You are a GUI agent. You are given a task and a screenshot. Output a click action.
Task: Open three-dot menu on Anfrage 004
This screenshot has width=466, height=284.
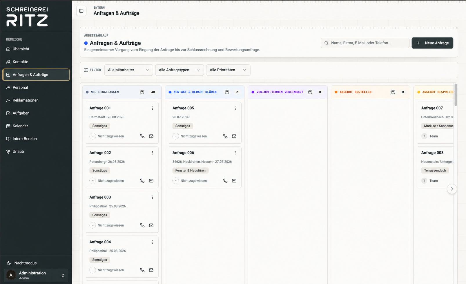coord(152,242)
